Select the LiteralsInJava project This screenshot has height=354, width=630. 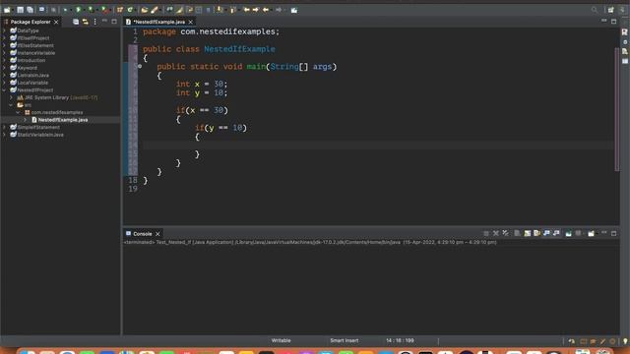click(32, 76)
